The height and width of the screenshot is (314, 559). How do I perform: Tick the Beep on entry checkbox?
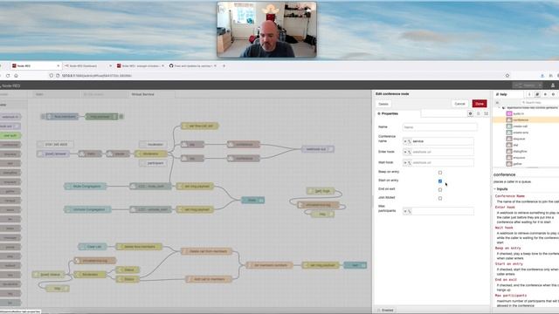coord(440,173)
